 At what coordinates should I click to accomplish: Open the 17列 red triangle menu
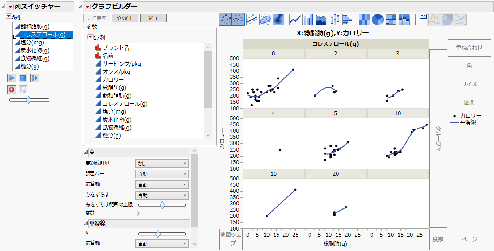tap(90, 37)
